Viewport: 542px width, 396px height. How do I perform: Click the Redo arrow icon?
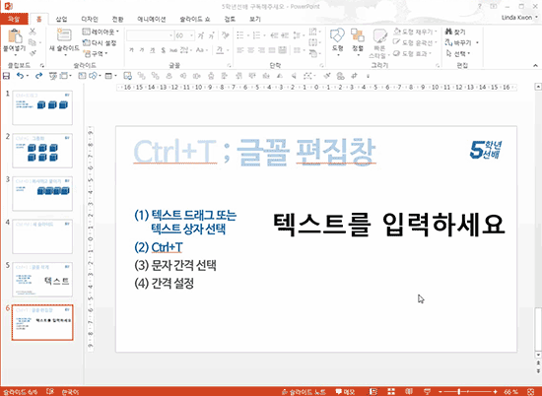click(38, 76)
